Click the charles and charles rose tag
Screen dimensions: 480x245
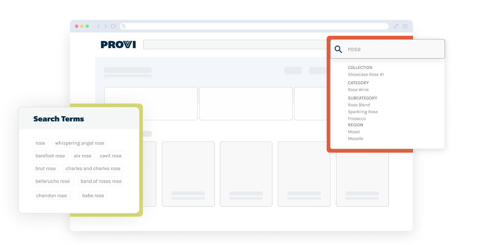[x=93, y=169]
